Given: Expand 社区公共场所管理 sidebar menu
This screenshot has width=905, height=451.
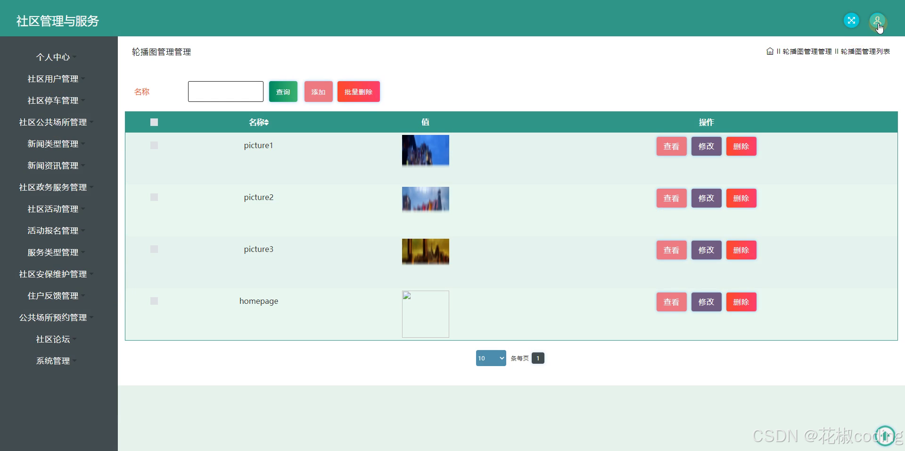Looking at the screenshot, I should pyautogui.click(x=56, y=122).
